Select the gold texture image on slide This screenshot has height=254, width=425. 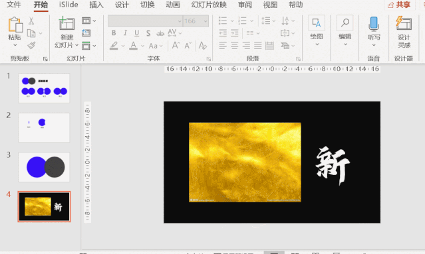point(245,162)
